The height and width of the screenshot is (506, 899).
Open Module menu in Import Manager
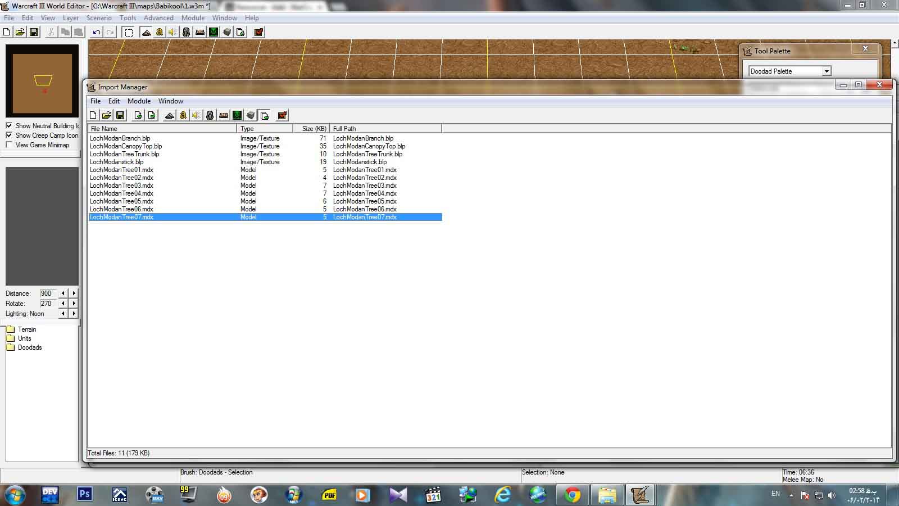[x=139, y=101]
